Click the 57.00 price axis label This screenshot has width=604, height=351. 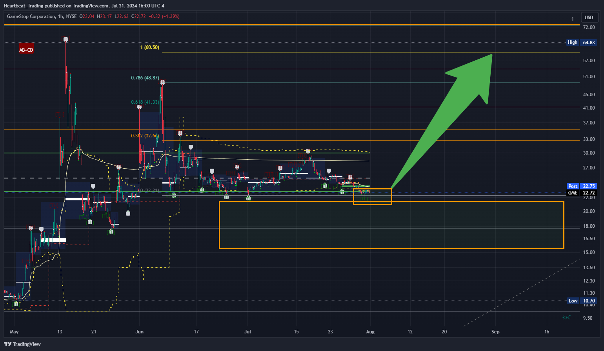[x=589, y=61]
